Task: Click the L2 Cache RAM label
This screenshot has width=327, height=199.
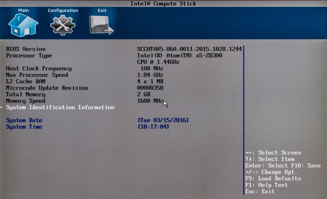Action: (25, 82)
